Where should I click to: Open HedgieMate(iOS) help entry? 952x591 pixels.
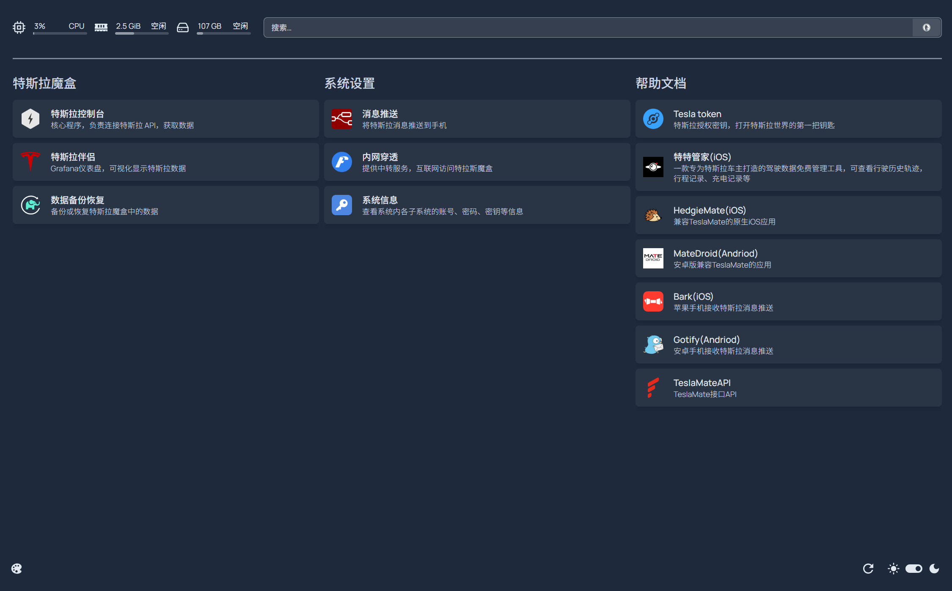[x=789, y=215]
